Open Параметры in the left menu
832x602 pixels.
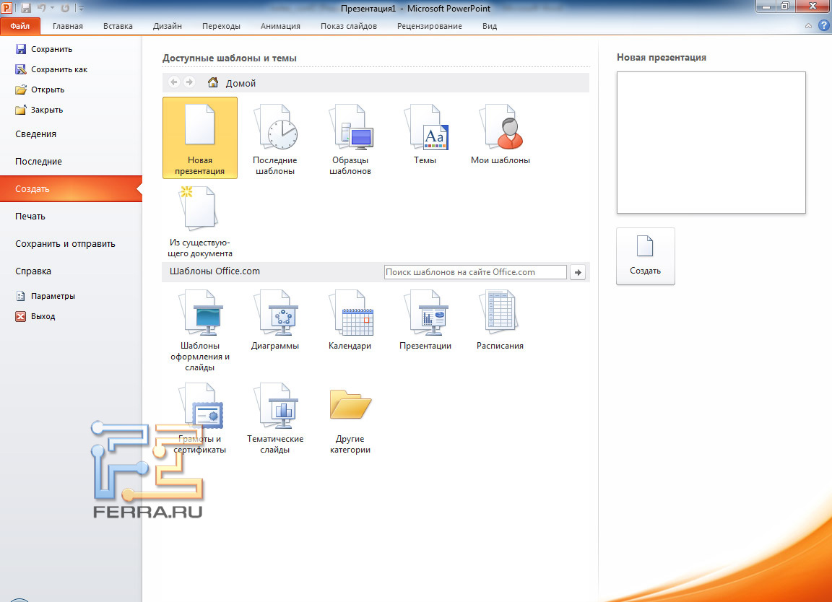[x=53, y=296]
